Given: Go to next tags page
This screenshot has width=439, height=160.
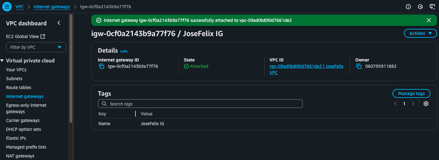Looking at the screenshot, I should pos(413,104).
